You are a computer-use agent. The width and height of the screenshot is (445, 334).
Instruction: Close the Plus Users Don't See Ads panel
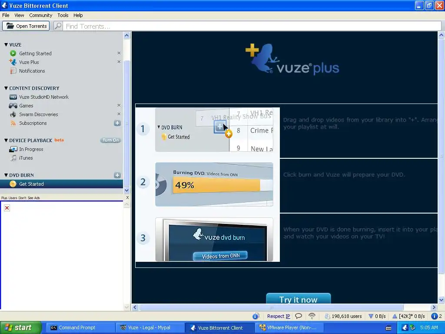[127, 197]
